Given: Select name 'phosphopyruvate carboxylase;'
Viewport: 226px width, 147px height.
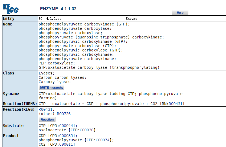Looking at the screenshot, I should click(x=70, y=33).
